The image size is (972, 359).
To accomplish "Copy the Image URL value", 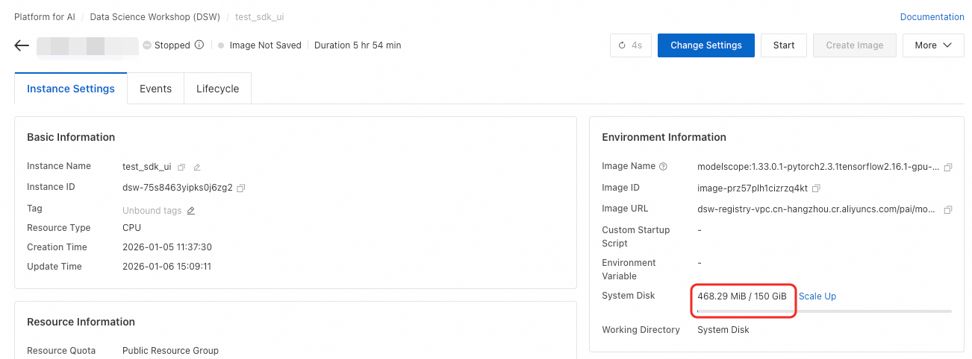I will click(x=948, y=210).
